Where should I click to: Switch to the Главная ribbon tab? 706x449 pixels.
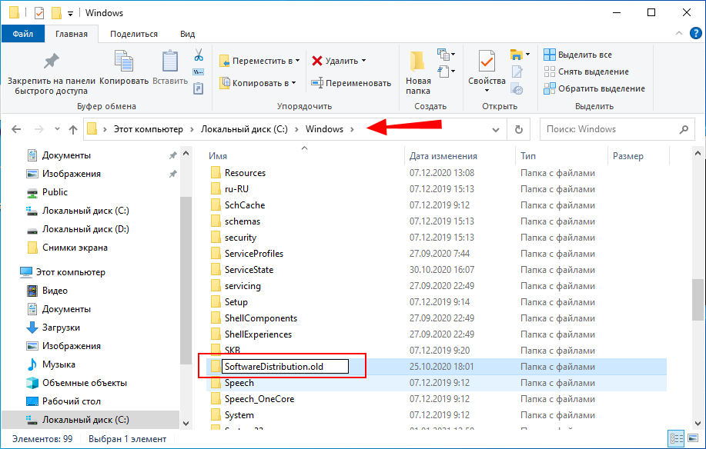coord(72,34)
